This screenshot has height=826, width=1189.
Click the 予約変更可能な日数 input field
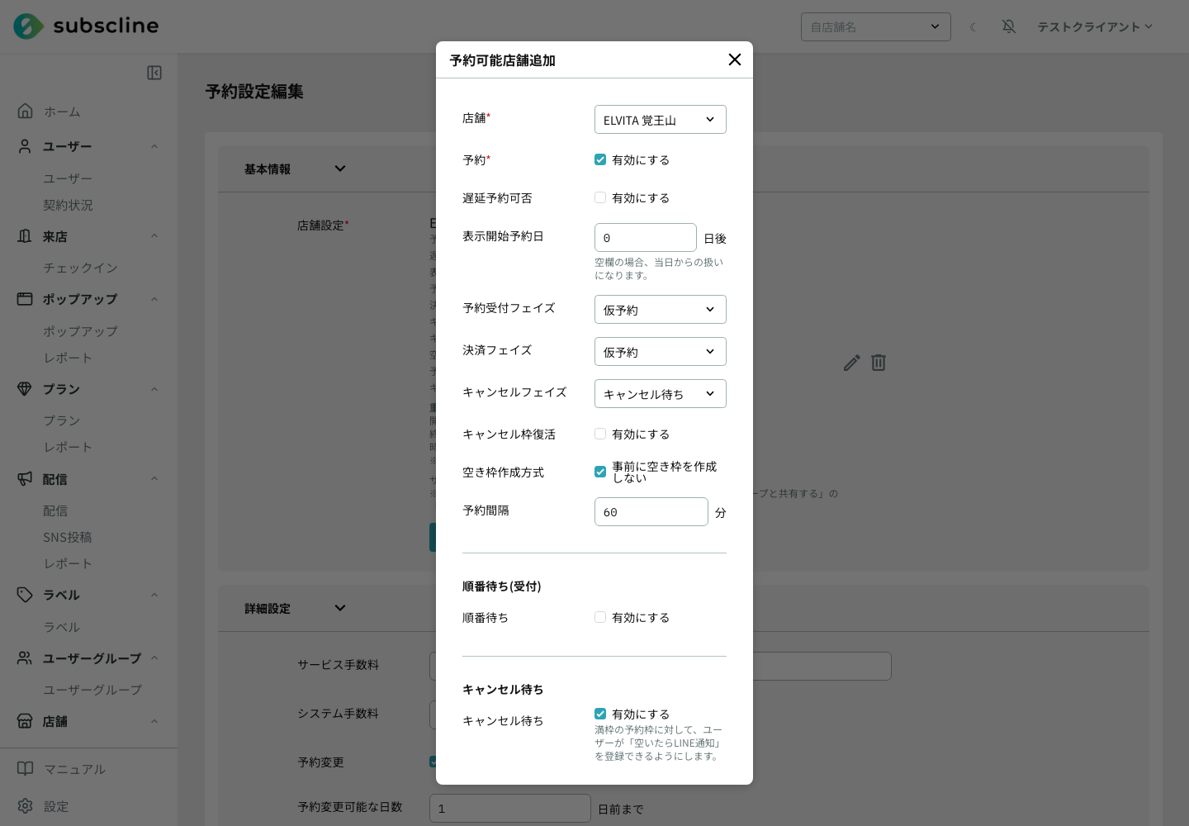[x=510, y=809]
